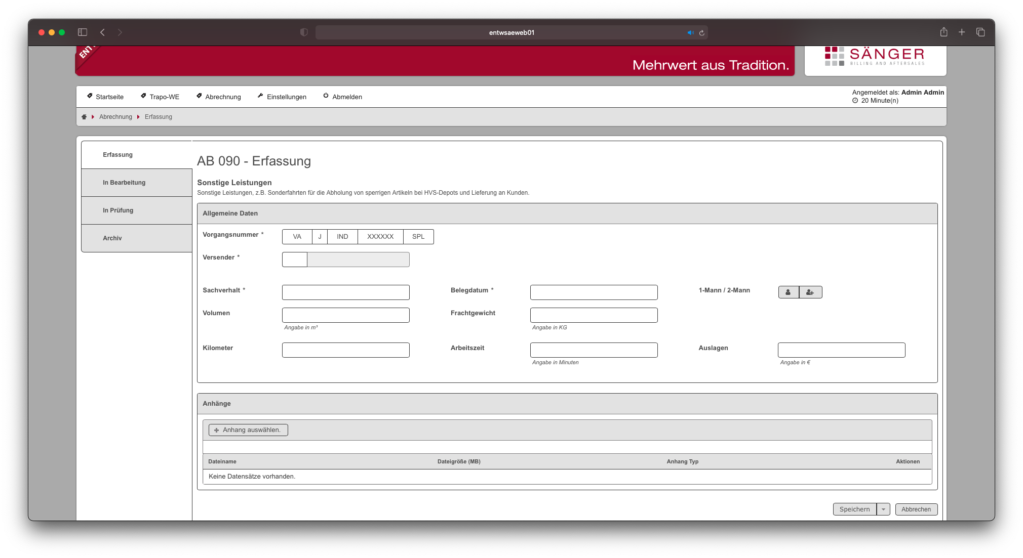Switch to the Archiv tab
The width and height of the screenshot is (1023, 558).
[x=137, y=238]
